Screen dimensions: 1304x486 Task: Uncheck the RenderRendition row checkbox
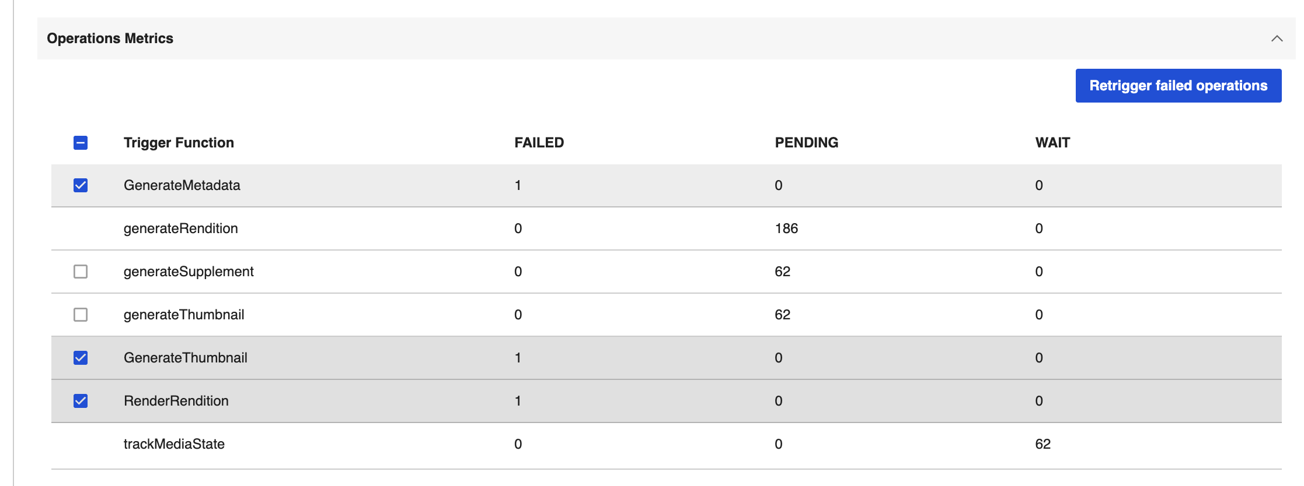click(x=81, y=400)
